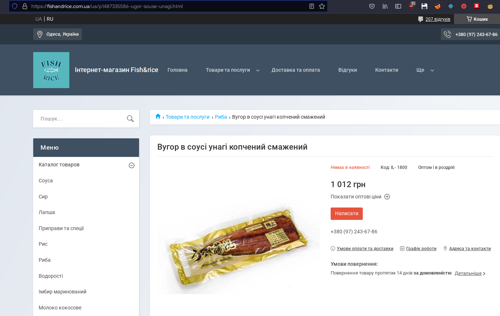
Task: Expand the Товари та послуги dropdown
Action: click(x=258, y=70)
